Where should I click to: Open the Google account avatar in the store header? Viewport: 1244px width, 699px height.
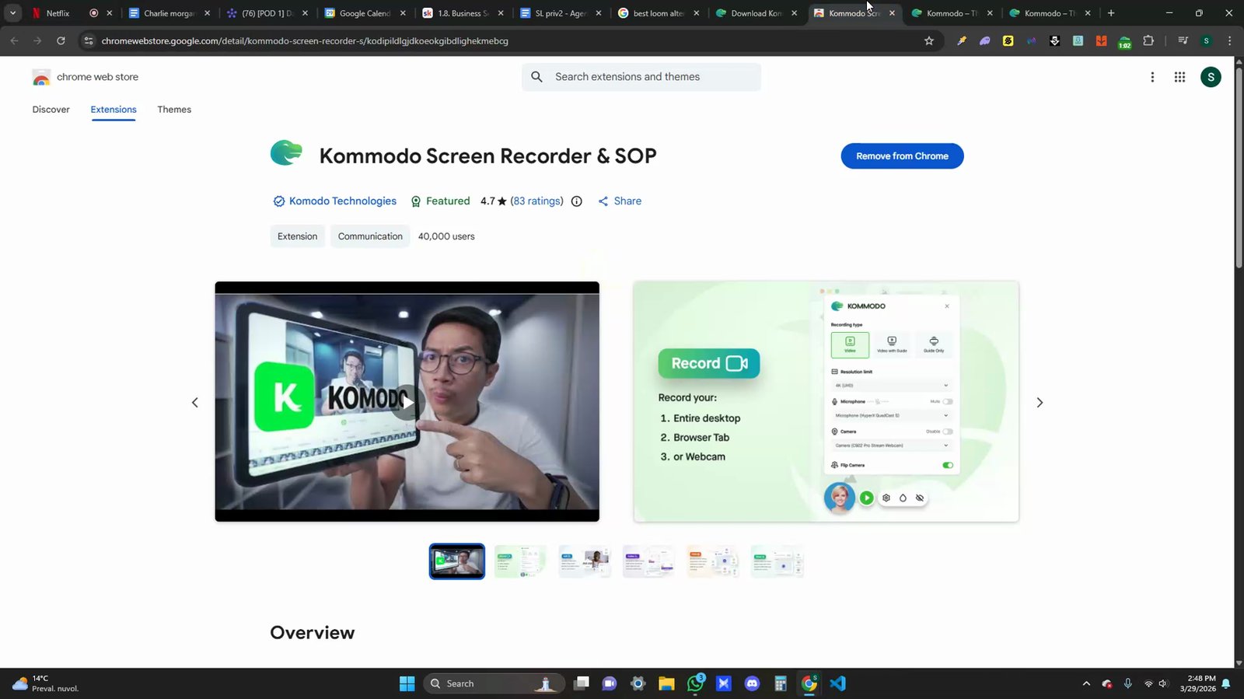1211,77
